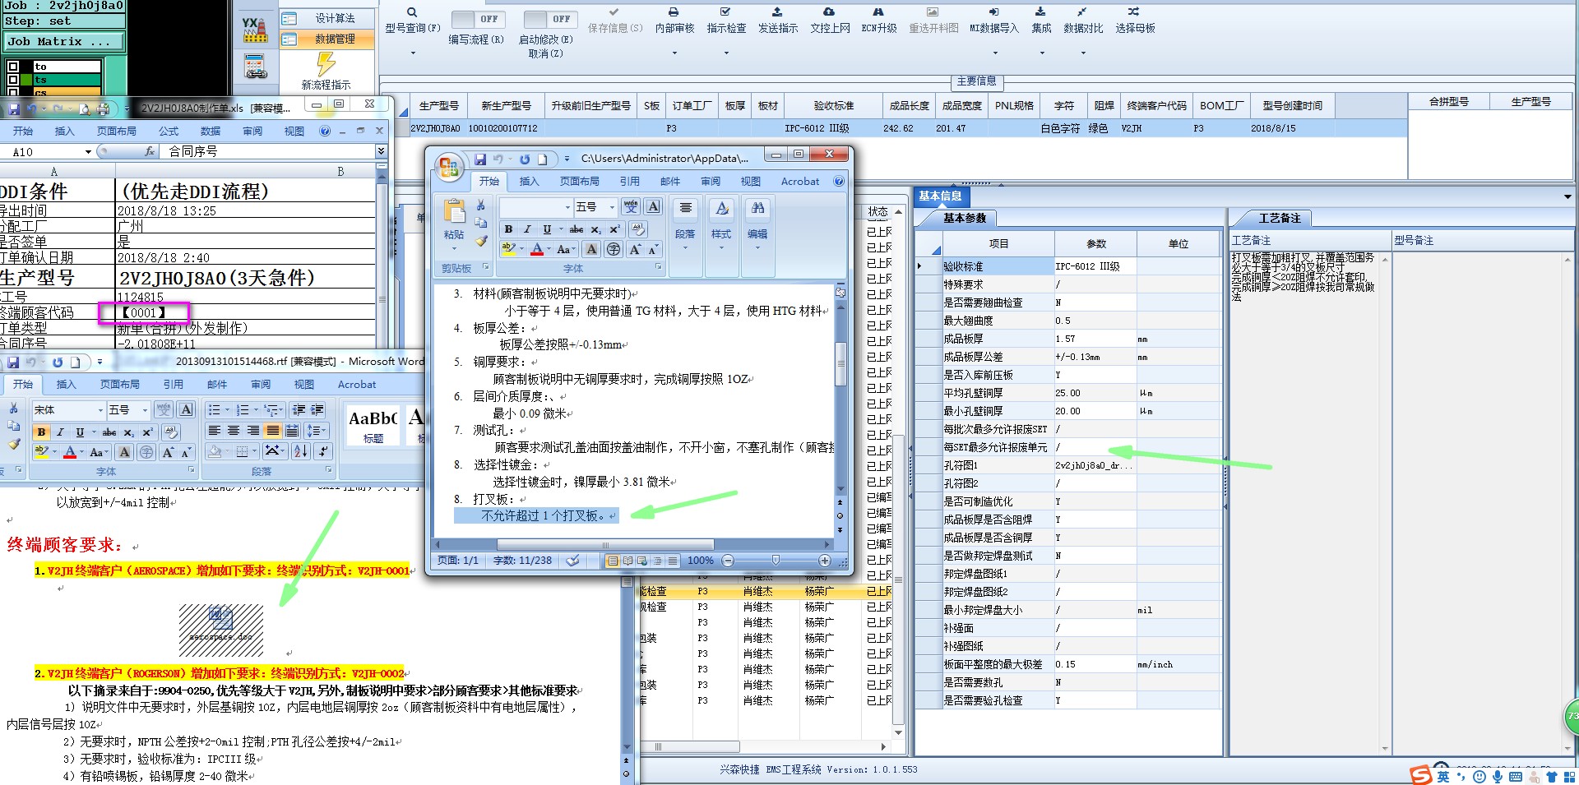Click help icon in front Word ribbon

coord(839,181)
